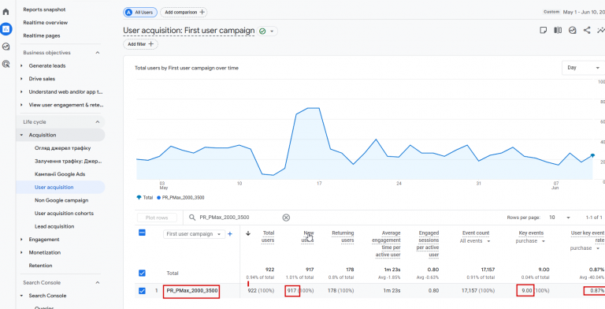Toggle PR_PMax_2000_3500 series in chart legend
Image resolution: width=605 pixels, height=309 pixels.
180,197
